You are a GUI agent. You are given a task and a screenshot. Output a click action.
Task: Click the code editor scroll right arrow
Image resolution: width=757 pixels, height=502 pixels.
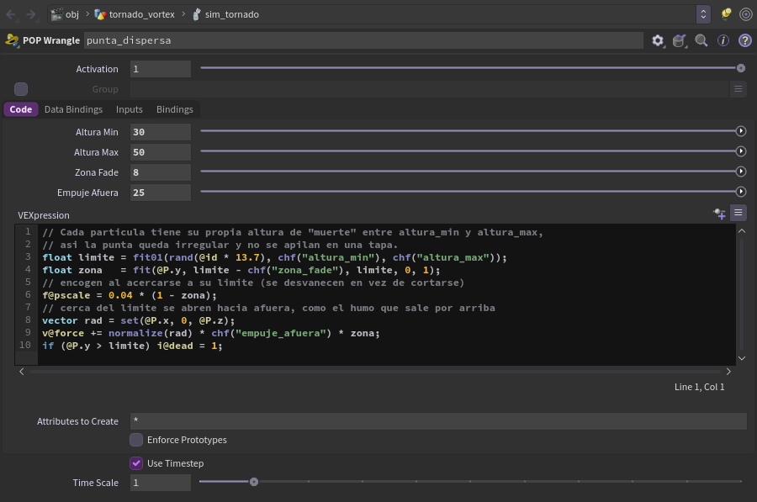728,372
